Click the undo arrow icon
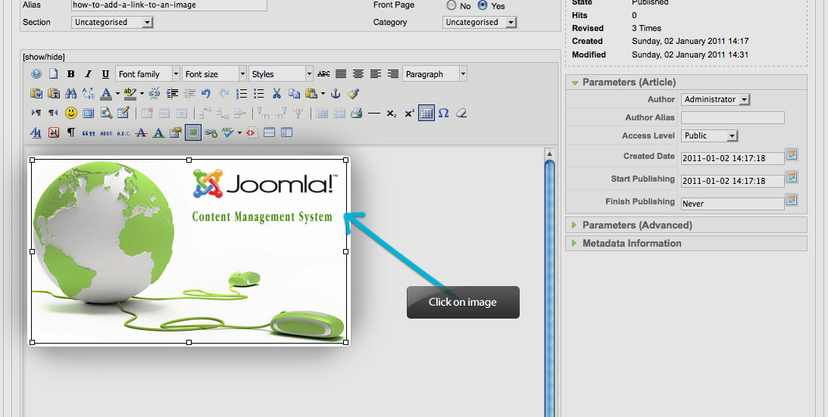Viewport: 828px width, 417px height. [x=206, y=93]
